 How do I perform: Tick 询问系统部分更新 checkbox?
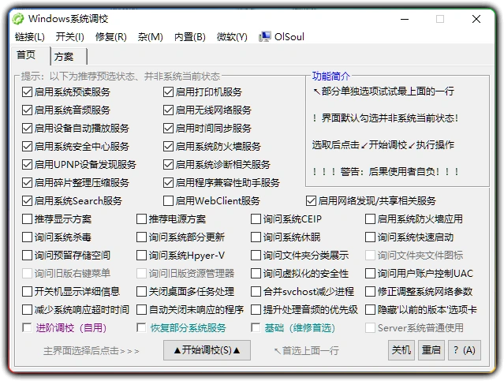coord(141,237)
